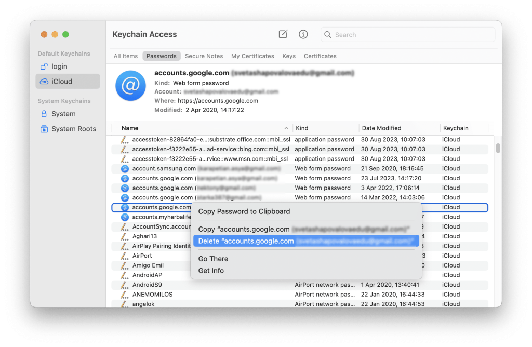Click the green zoom window button
The image size is (532, 347).
[x=66, y=34]
